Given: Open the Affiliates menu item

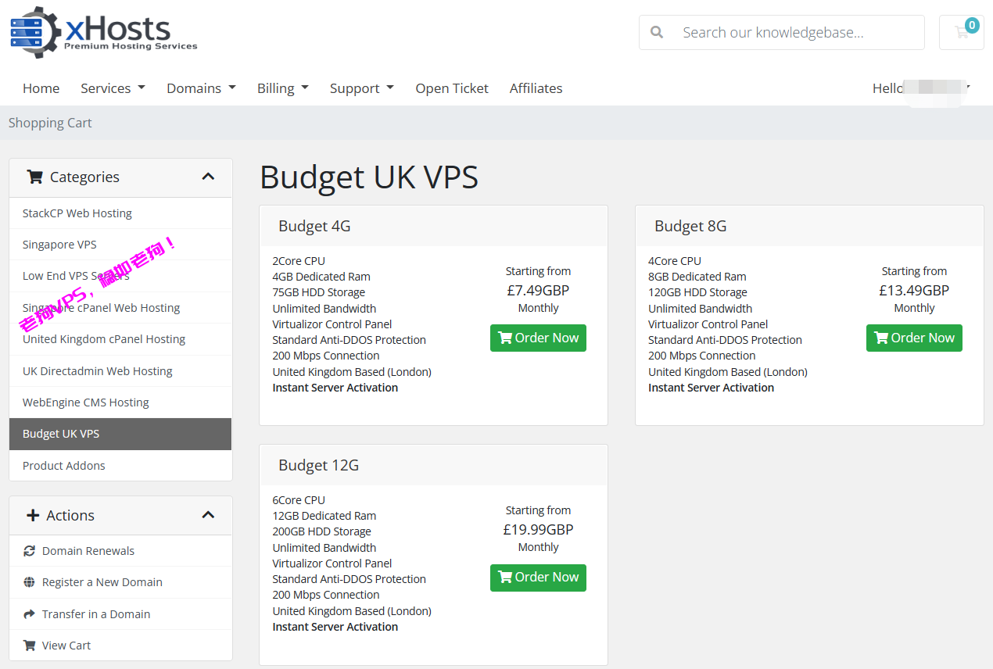Looking at the screenshot, I should pyautogui.click(x=536, y=88).
